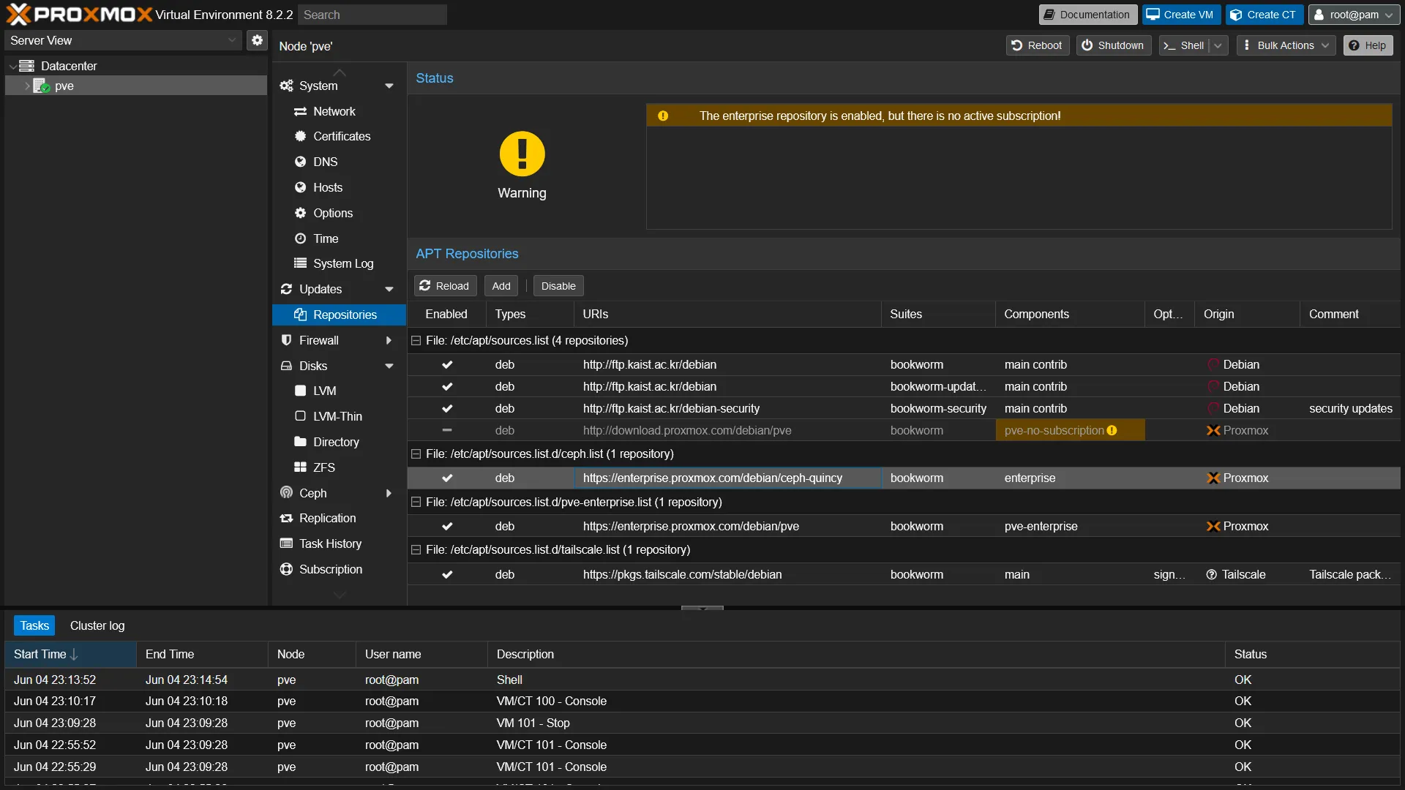Click the Proxmox VE logo icon
1405x790 pixels.
[x=18, y=13]
